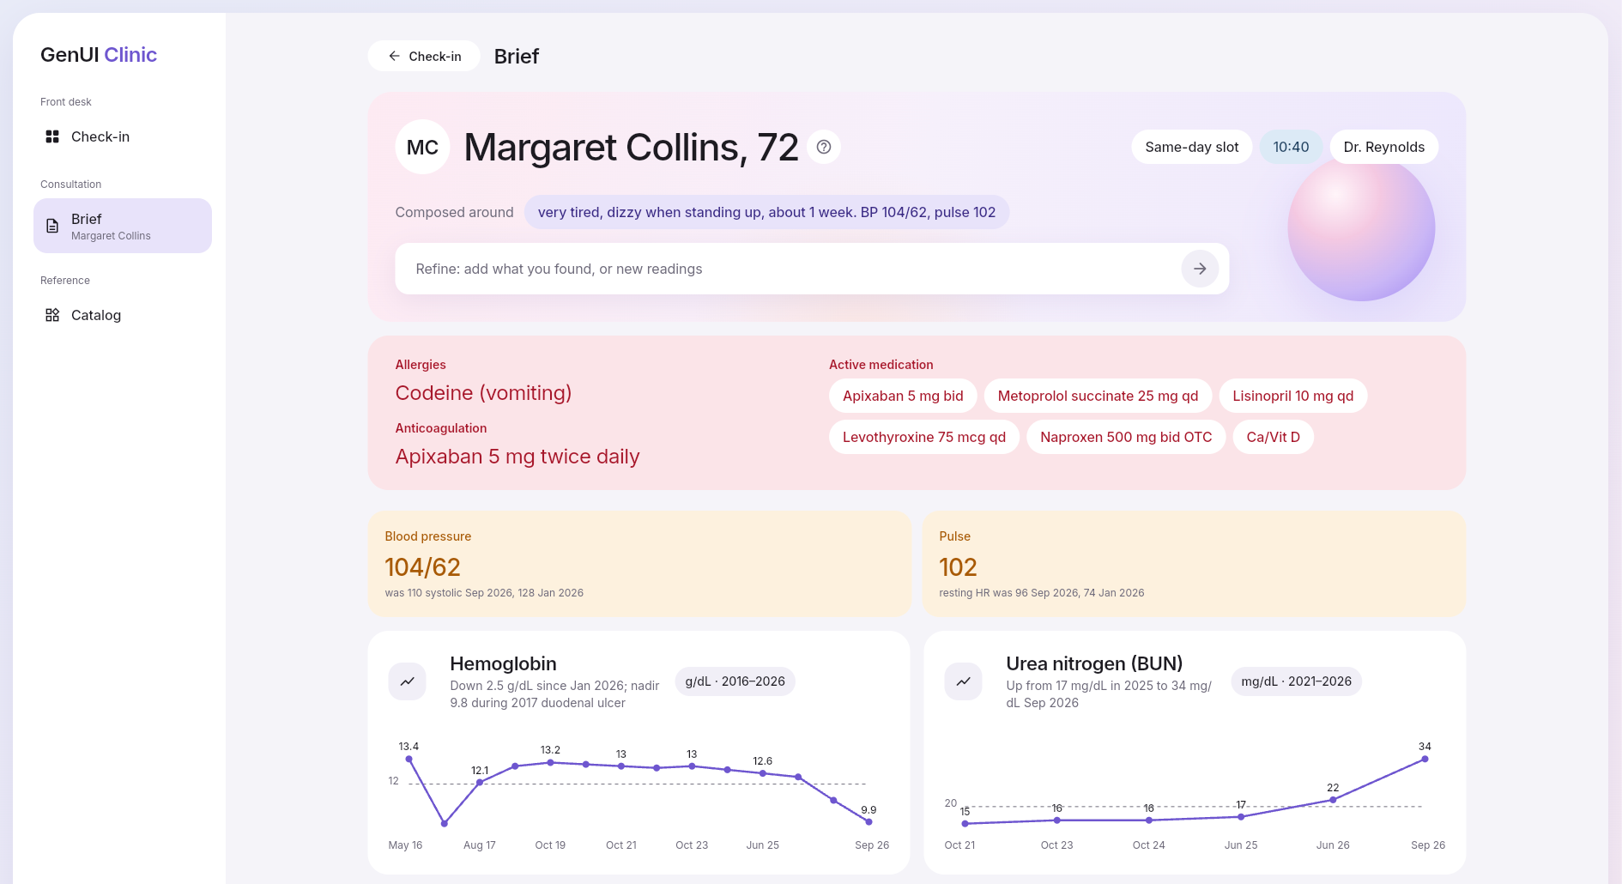Click the presenting complaint summary chip

(766, 212)
